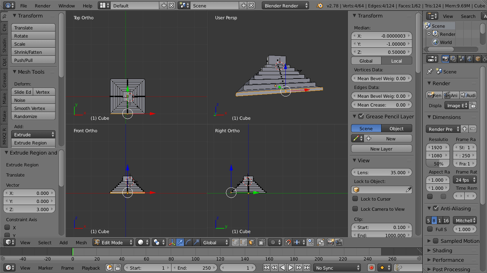Click the OpenGL render camera icon
Screen dimensions: 487x273
pyautogui.click(x=331, y=242)
